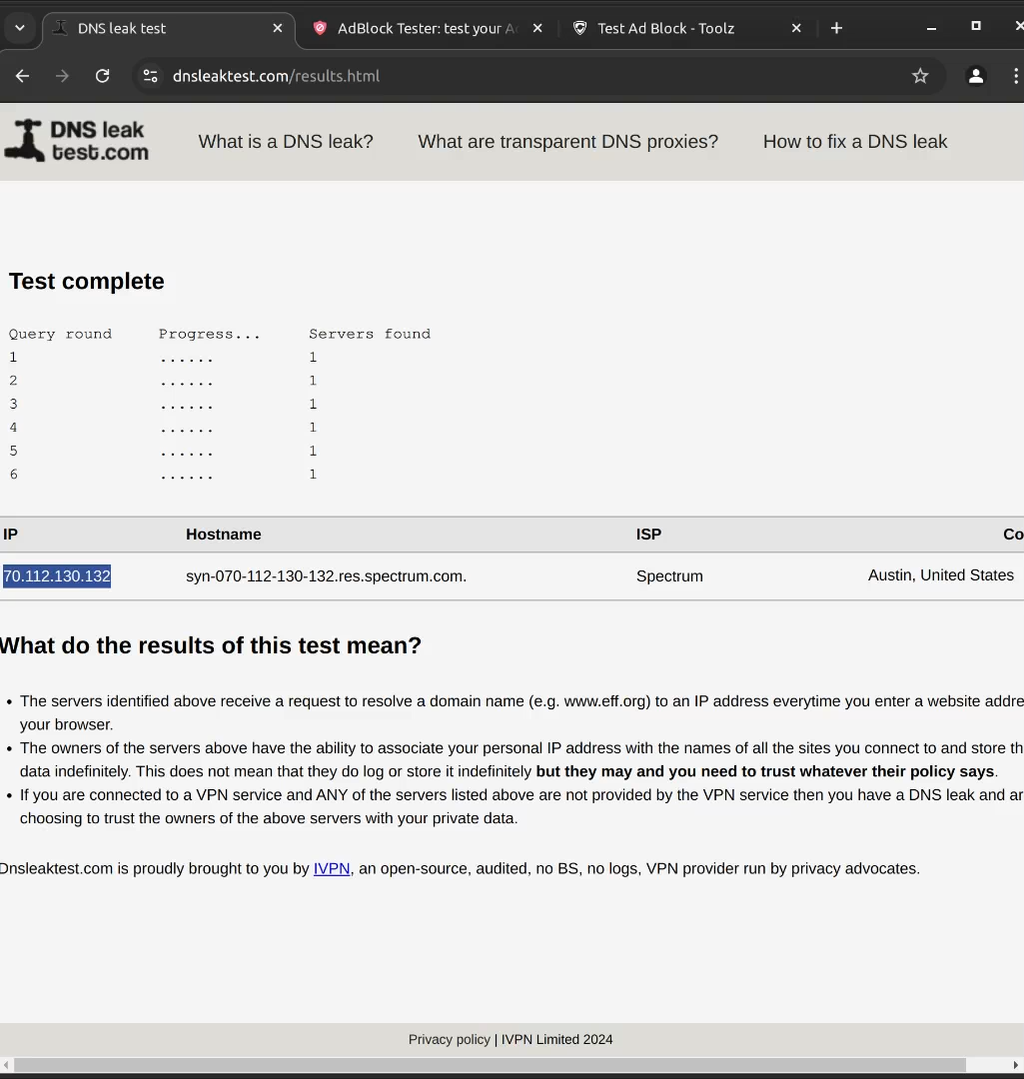Open the Privacy policy footer link
The image size is (1024, 1079).
[450, 1039]
